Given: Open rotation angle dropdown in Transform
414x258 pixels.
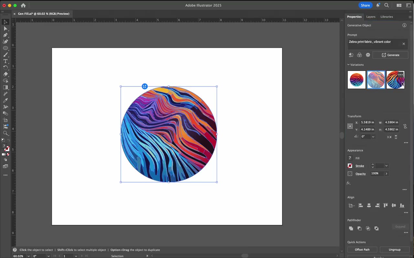Looking at the screenshot, I should [x=373, y=137].
